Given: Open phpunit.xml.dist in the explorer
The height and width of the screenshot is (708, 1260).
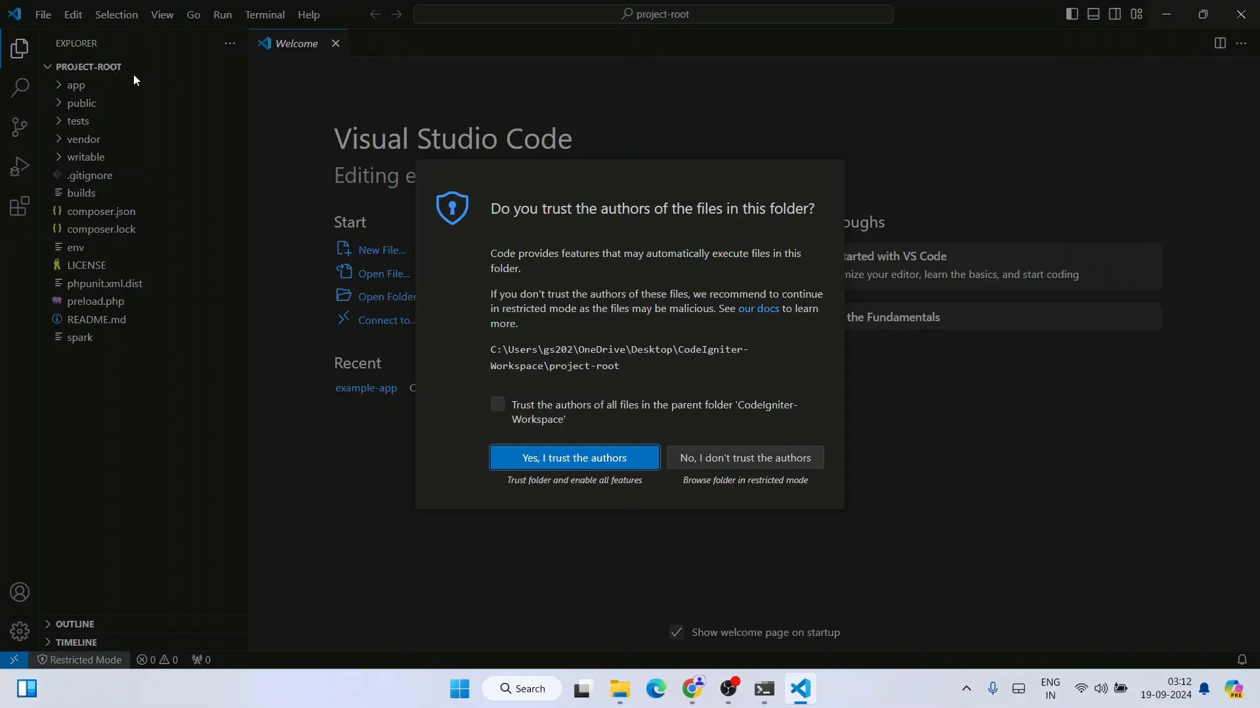Looking at the screenshot, I should 104,284.
